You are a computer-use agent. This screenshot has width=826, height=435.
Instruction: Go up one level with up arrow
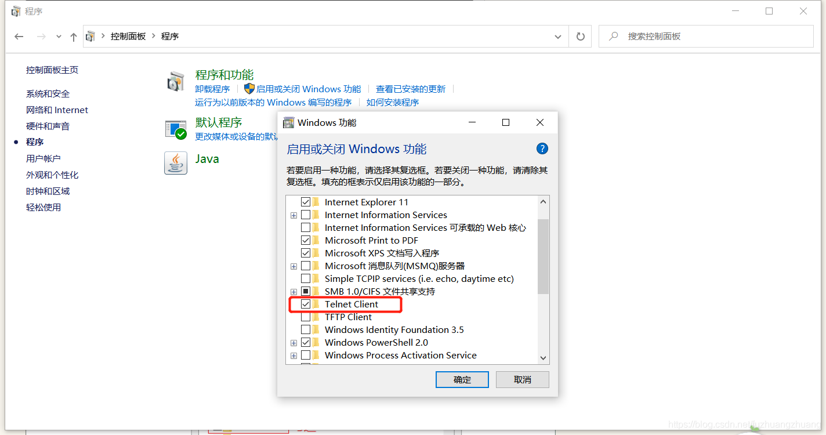pos(74,37)
